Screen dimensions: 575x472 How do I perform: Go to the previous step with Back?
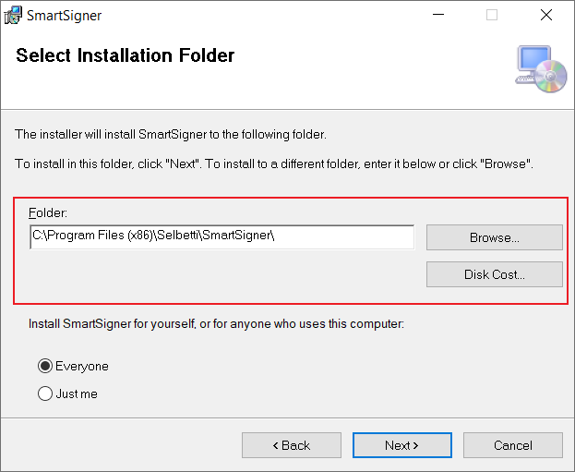292,445
